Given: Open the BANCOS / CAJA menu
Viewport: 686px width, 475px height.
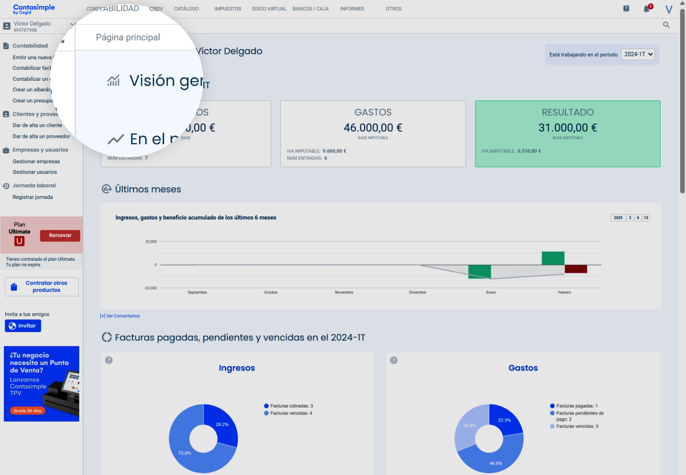Looking at the screenshot, I should click(x=311, y=9).
